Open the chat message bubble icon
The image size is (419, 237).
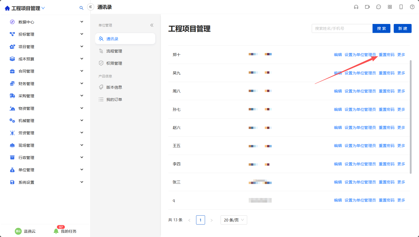click(379, 7)
